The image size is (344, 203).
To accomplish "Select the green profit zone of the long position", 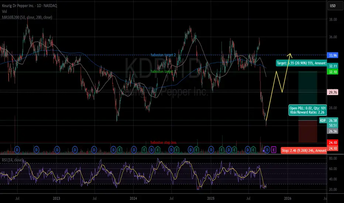I will click(307, 96).
